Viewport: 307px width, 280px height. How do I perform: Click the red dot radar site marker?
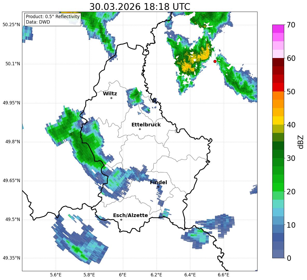(x=215, y=61)
